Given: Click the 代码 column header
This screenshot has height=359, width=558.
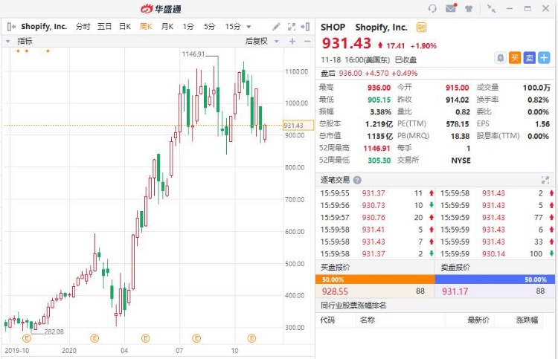Looking at the screenshot, I should pyautogui.click(x=327, y=320).
